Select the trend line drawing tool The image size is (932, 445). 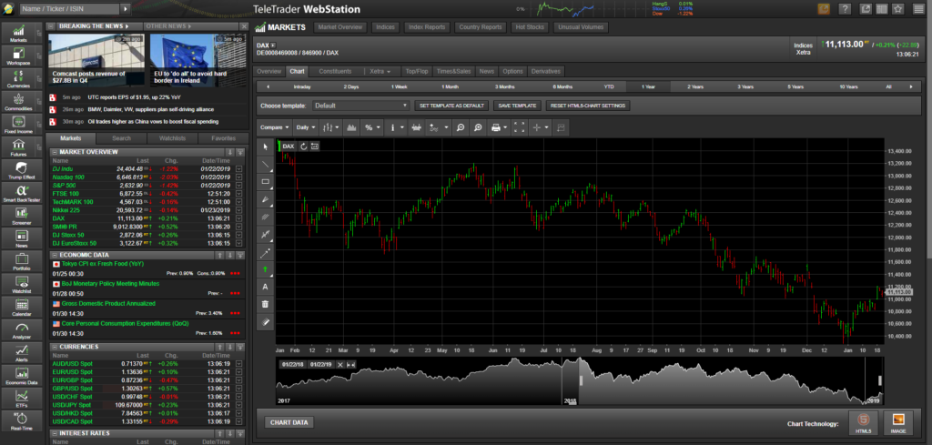click(x=265, y=164)
